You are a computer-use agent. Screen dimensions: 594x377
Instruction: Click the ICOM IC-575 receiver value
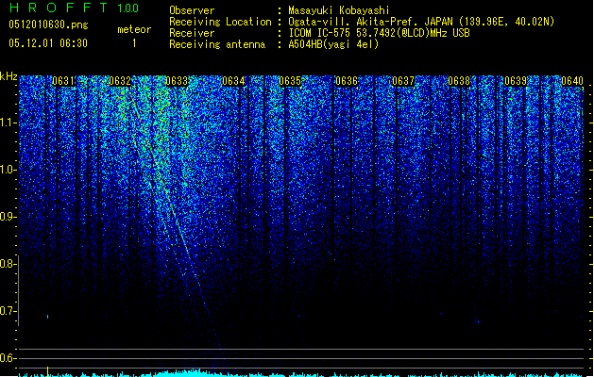(x=380, y=33)
